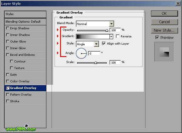Click the style preview thumbnail
Viewport: 182px width, 133px height.
(x=164, y=52)
